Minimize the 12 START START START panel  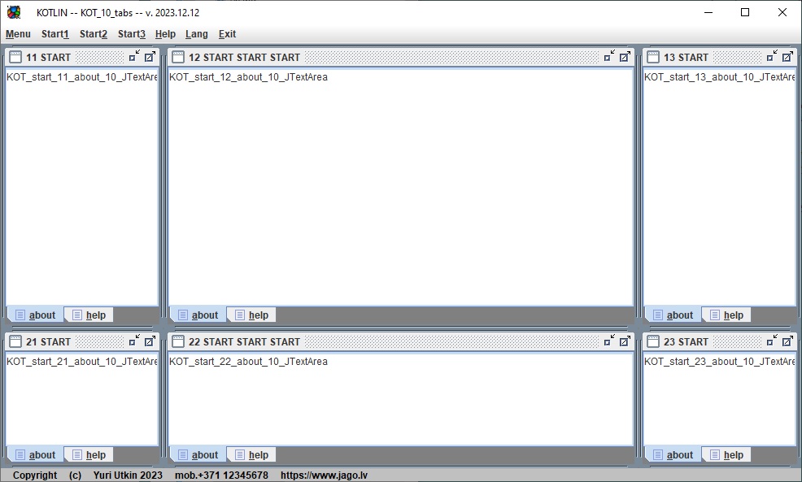tap(609, 56)
